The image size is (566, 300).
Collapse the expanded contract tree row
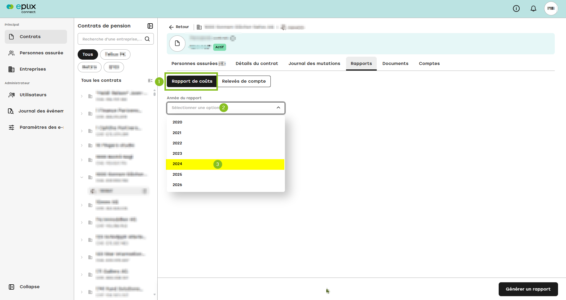[x=82, y=177]
